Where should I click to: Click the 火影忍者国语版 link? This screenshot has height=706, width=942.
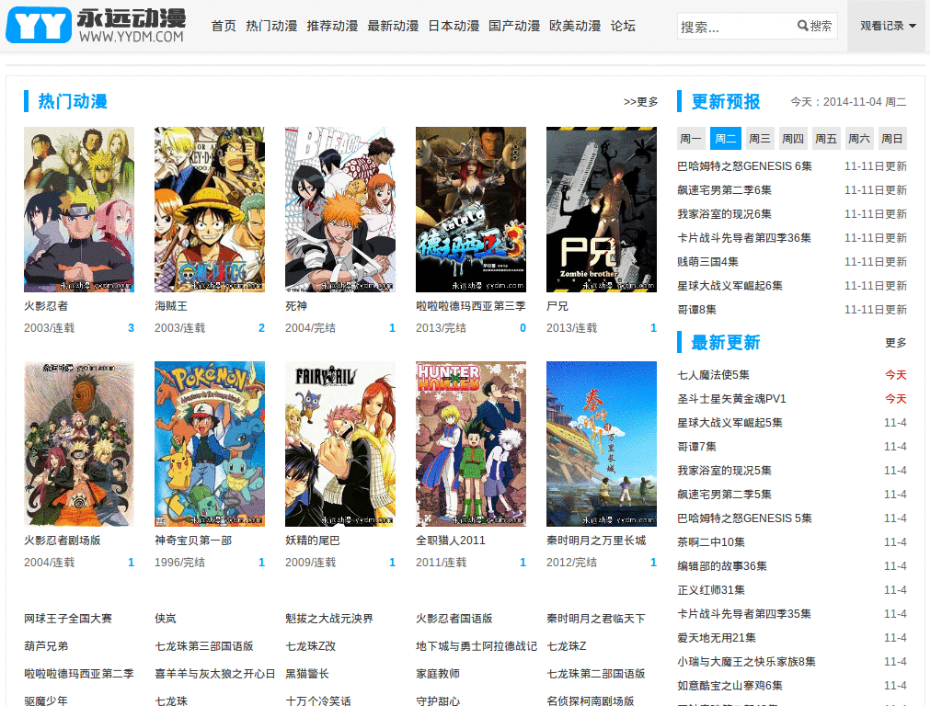point(454,619)
